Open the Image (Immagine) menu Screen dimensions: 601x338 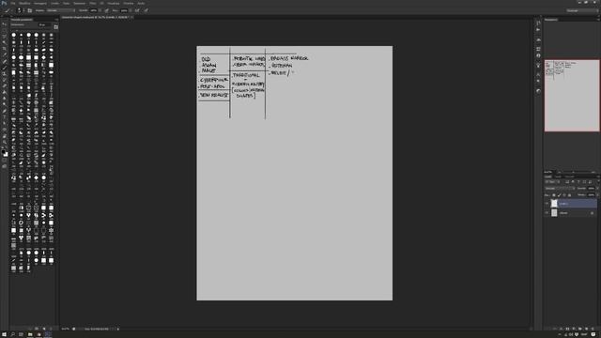(40, 3)
